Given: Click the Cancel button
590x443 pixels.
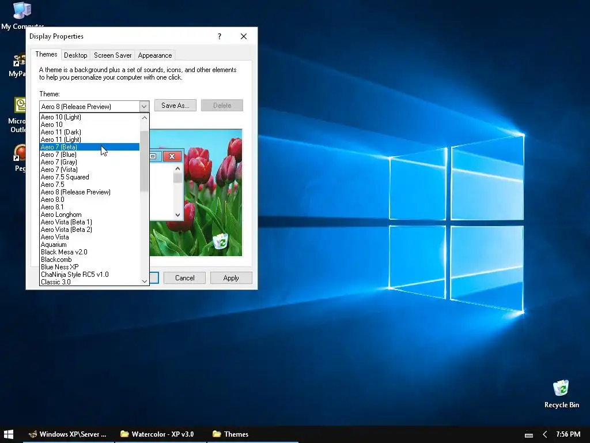Looking at the screenshot, I should [x=185, y=278].
